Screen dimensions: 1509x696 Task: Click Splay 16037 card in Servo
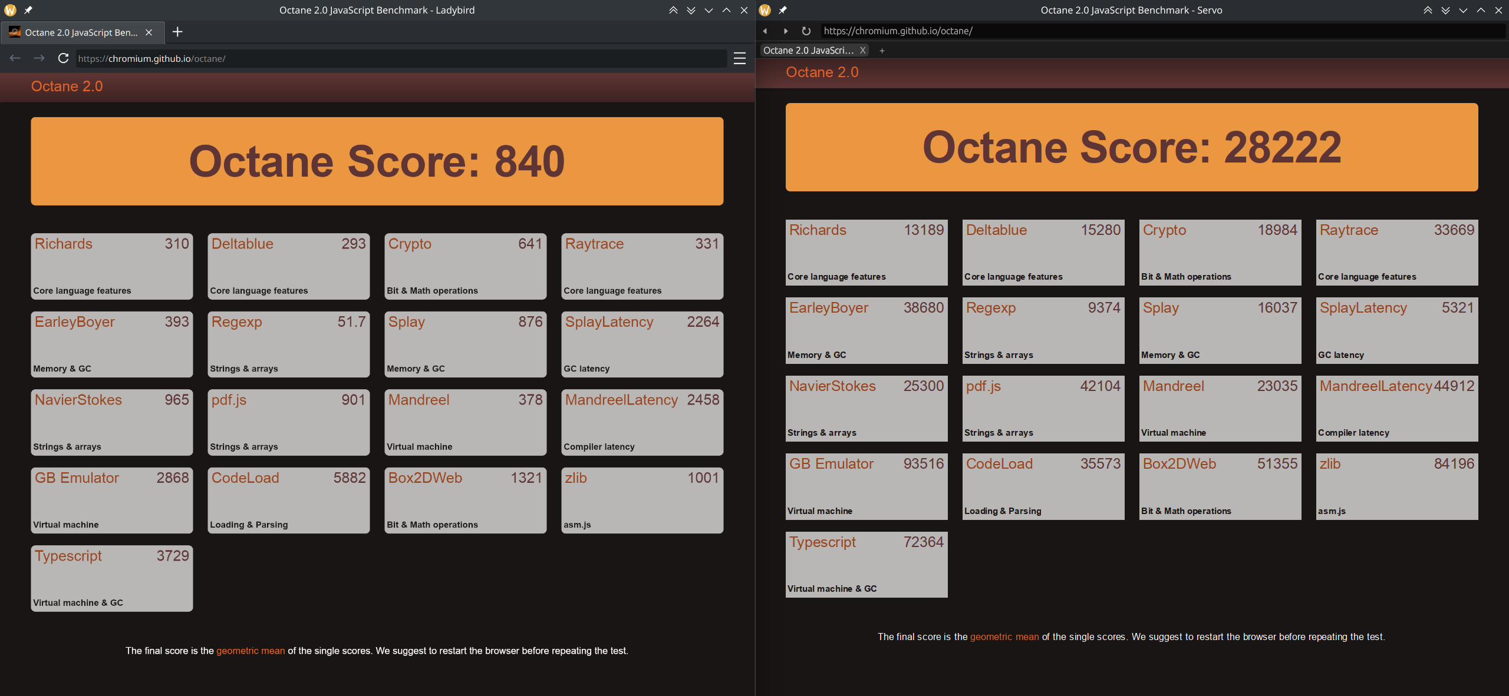(x=1220, y=330)
